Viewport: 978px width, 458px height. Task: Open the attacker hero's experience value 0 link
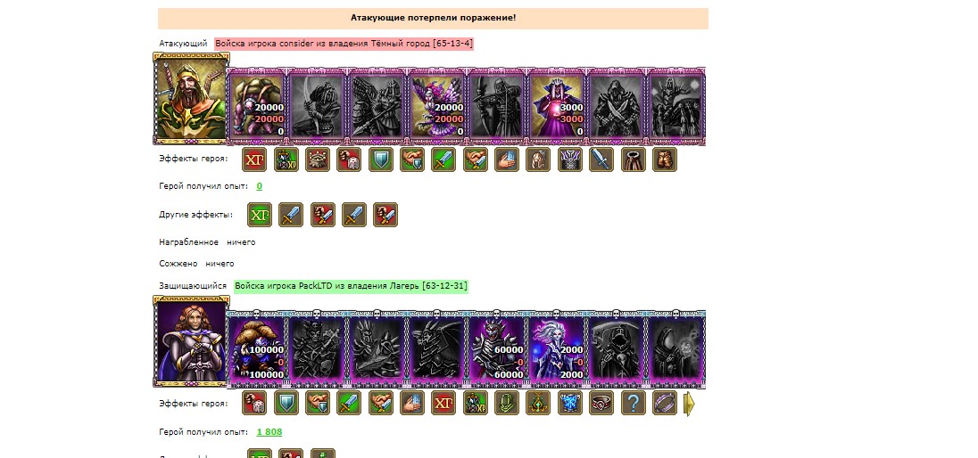click(260, 186)
